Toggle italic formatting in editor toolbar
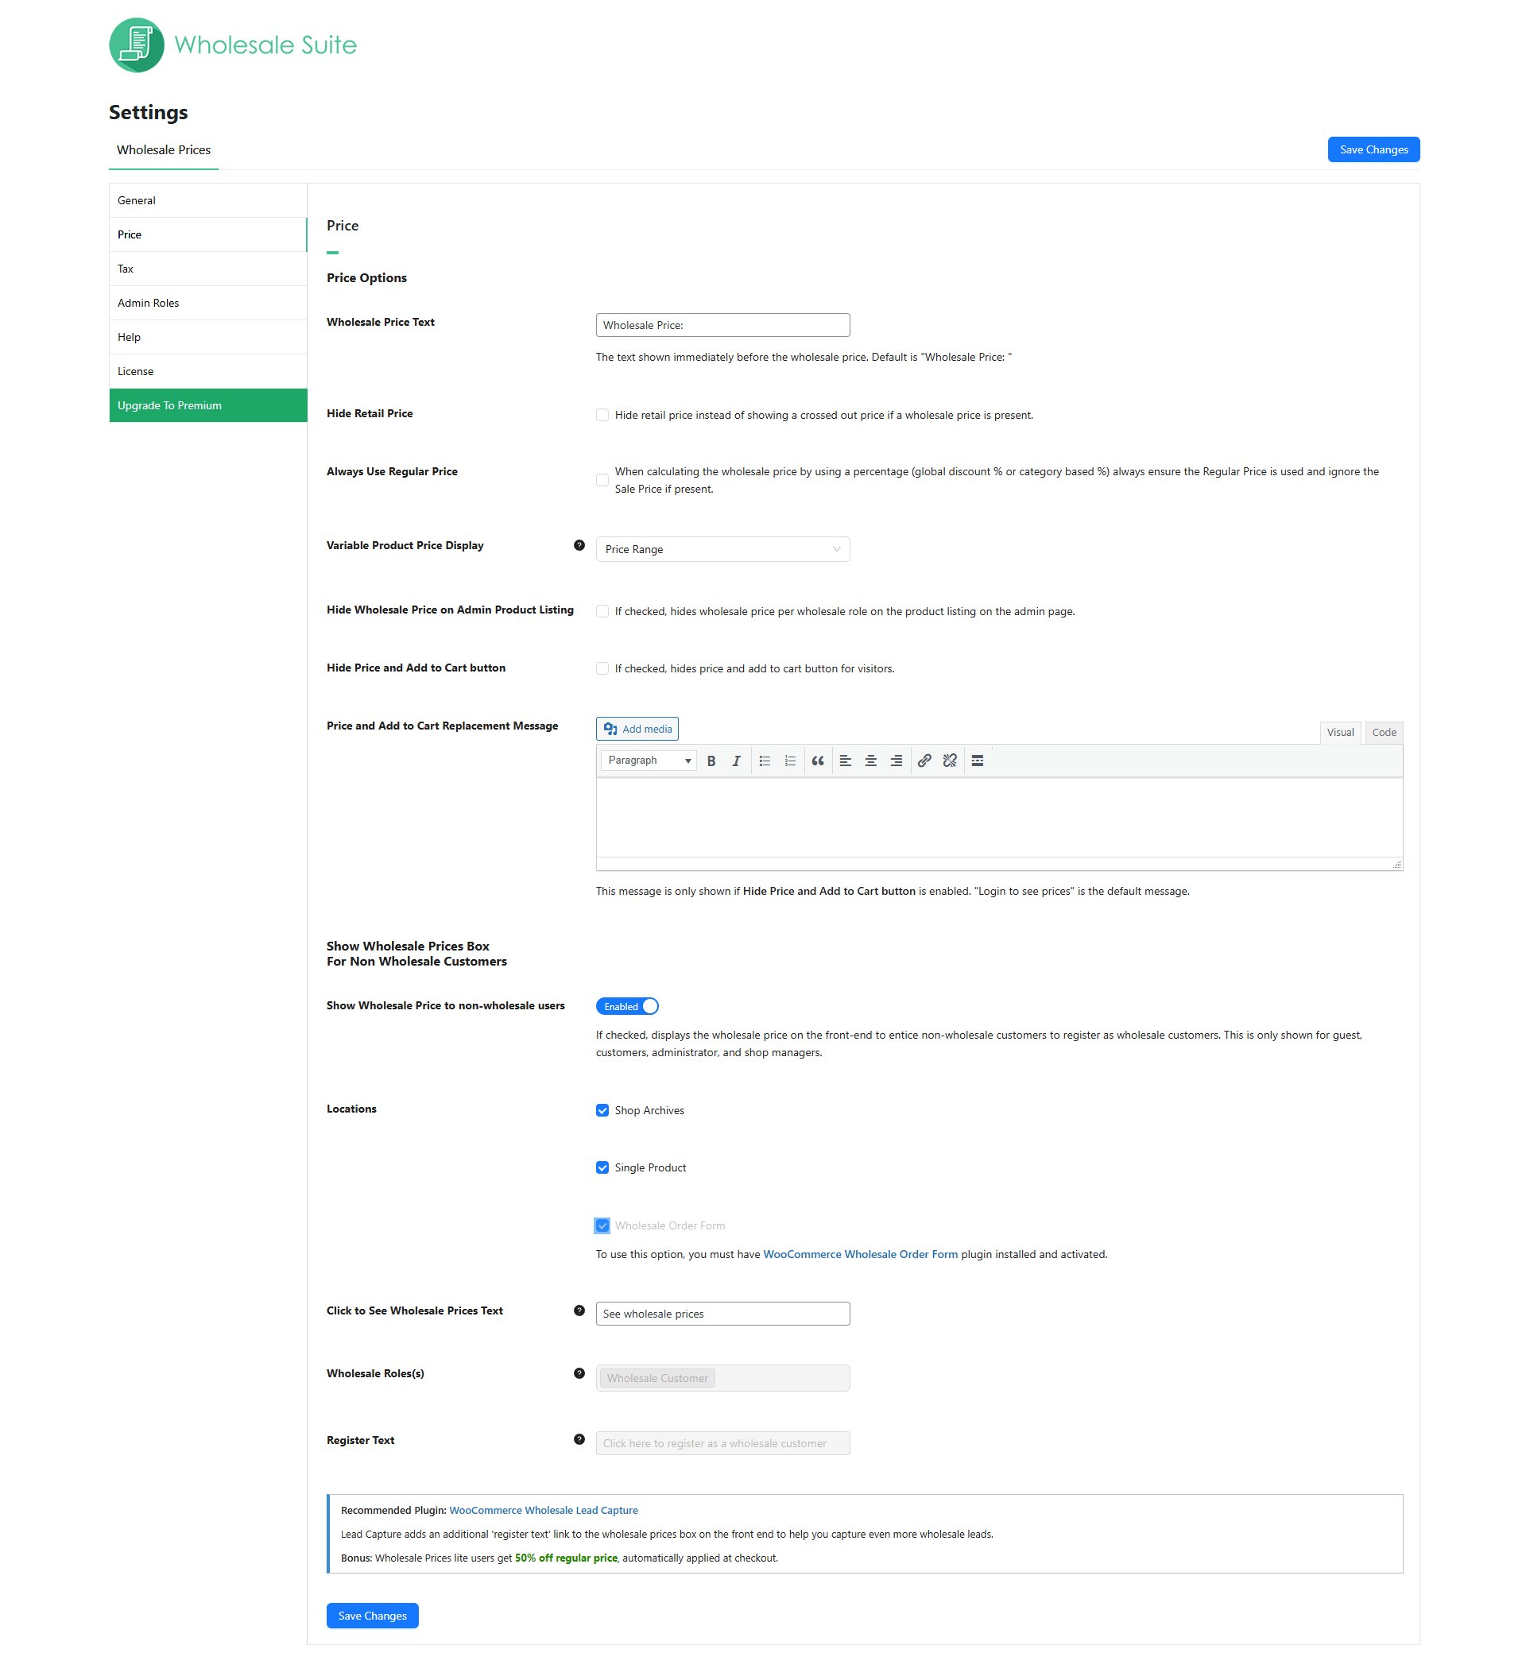The height and width of the screenshot is (1653, 1526). pyautogui.click(x=736, y=761)
